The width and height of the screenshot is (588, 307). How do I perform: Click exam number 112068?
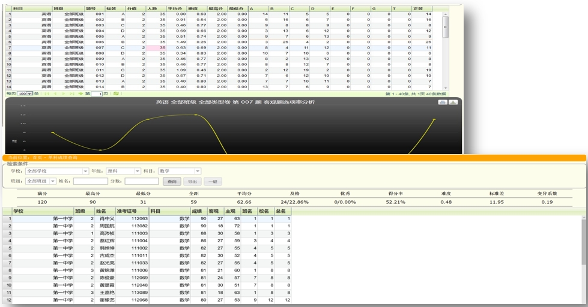point(139,300)
